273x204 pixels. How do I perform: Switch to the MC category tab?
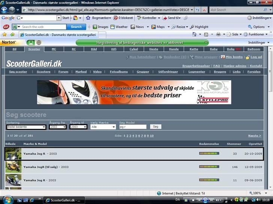tap(54, 49)
